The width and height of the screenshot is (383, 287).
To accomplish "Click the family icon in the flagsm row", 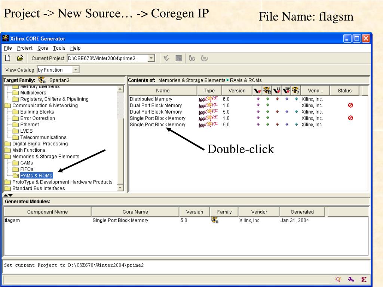I will (x=215, y=220).
